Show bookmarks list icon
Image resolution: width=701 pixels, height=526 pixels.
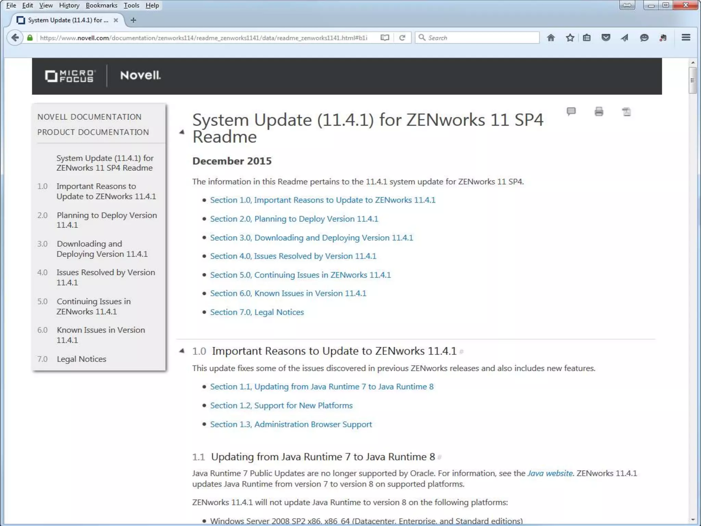coord(587,38)
